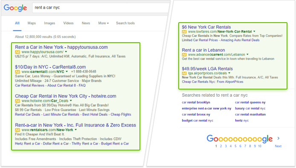Click the Cheap Flights sitelink
Screen dimensions: 296x168
(x=121, y=115)
